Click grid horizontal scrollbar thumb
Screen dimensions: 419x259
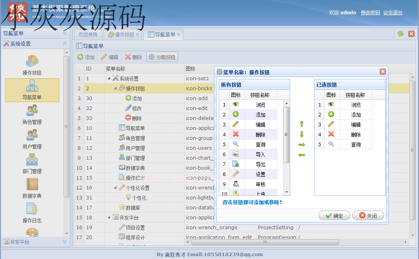tap(265, 242)
